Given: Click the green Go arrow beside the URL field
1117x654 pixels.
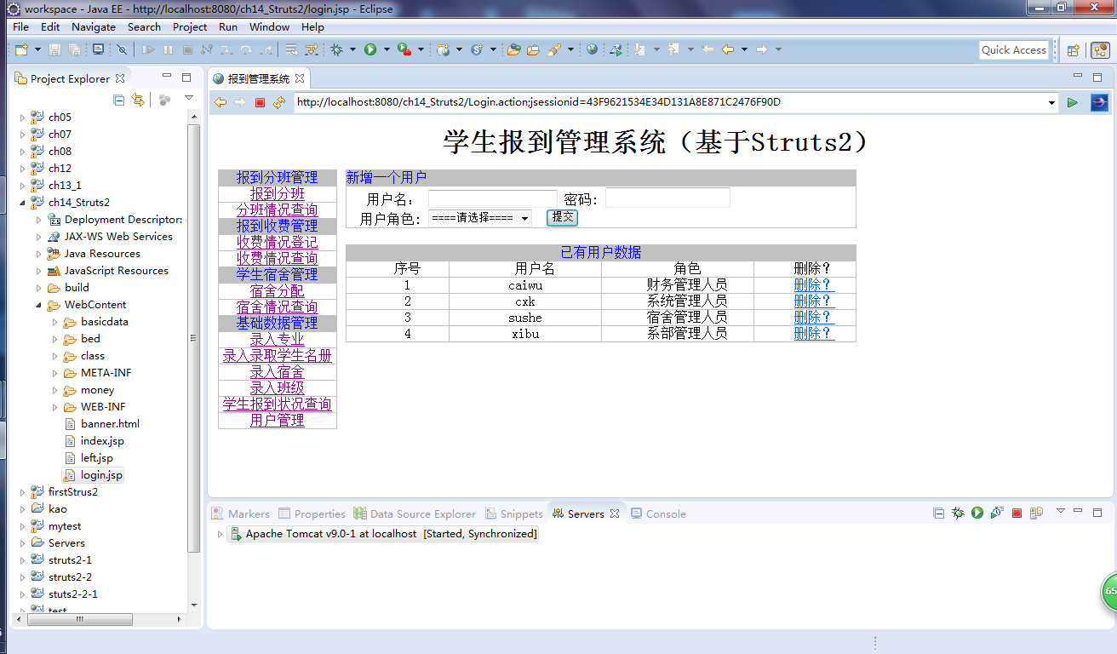Looking at the screenshot, I should click(1072, 102).
